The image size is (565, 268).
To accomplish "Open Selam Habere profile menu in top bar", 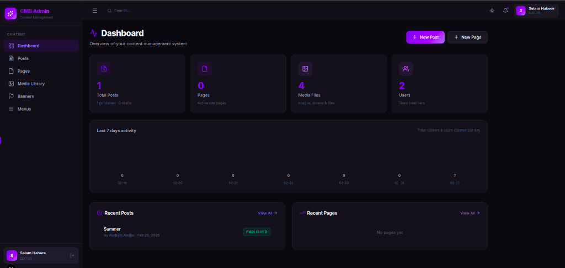I will pos(536,11).
